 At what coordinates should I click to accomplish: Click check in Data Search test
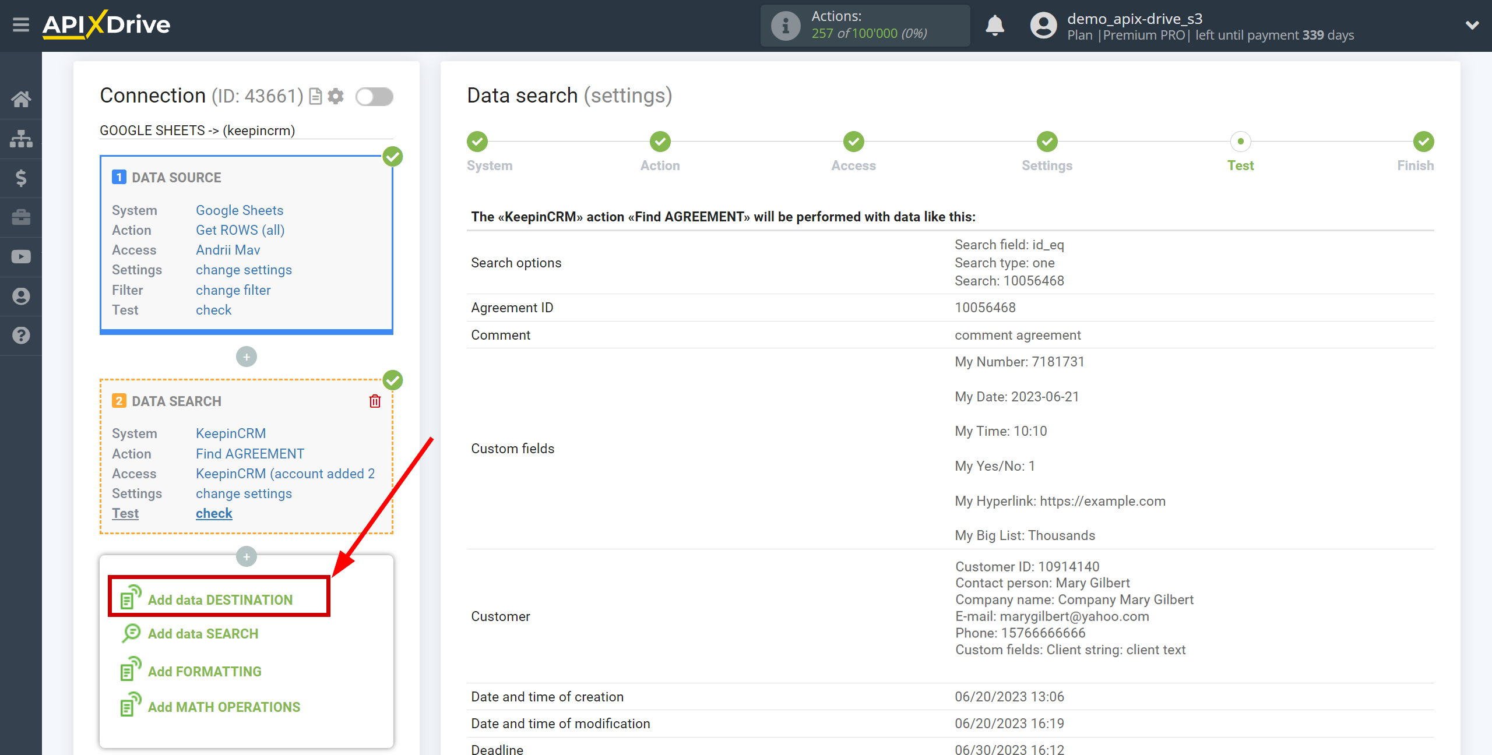(x=214, y=513)
